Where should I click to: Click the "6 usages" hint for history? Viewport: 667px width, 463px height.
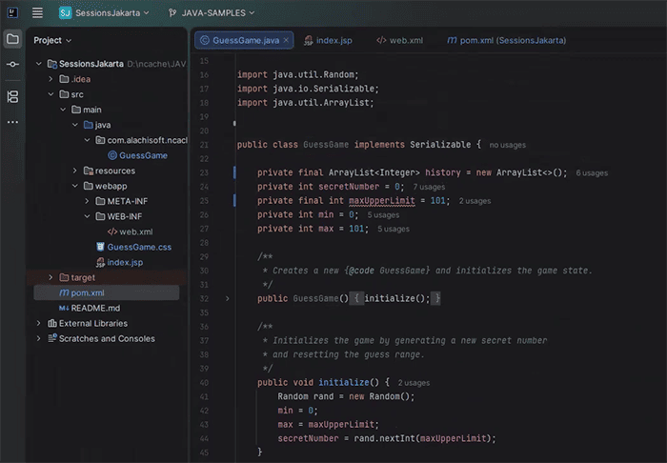(x=591, y=172)
